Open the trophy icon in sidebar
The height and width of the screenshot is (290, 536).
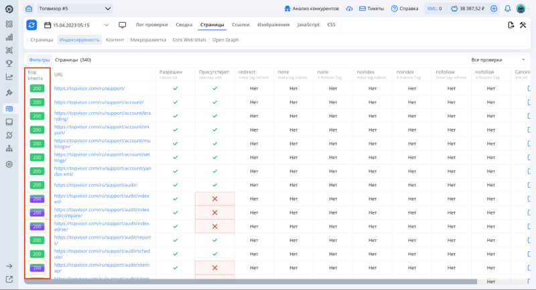pos(9,63)
